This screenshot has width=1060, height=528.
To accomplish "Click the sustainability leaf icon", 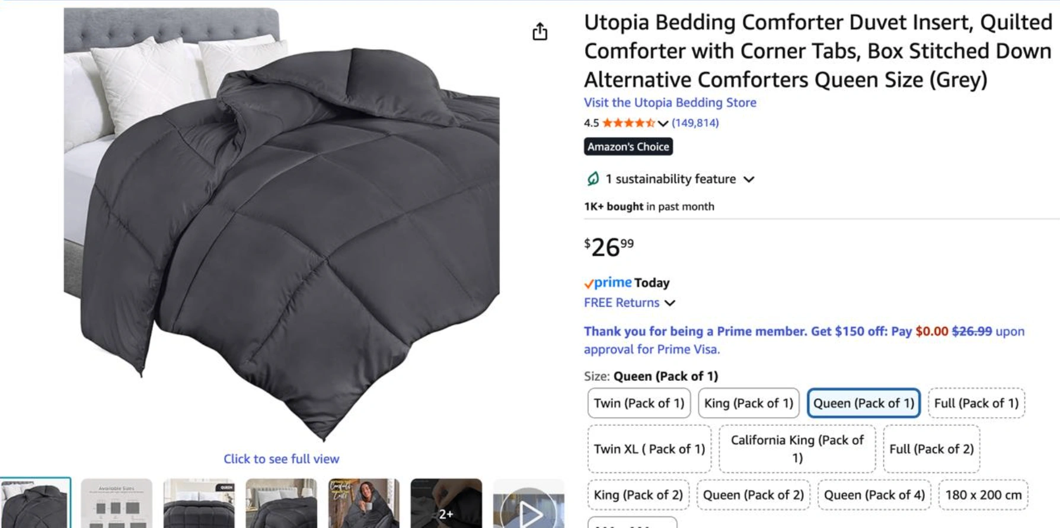I will pos(592,179).
